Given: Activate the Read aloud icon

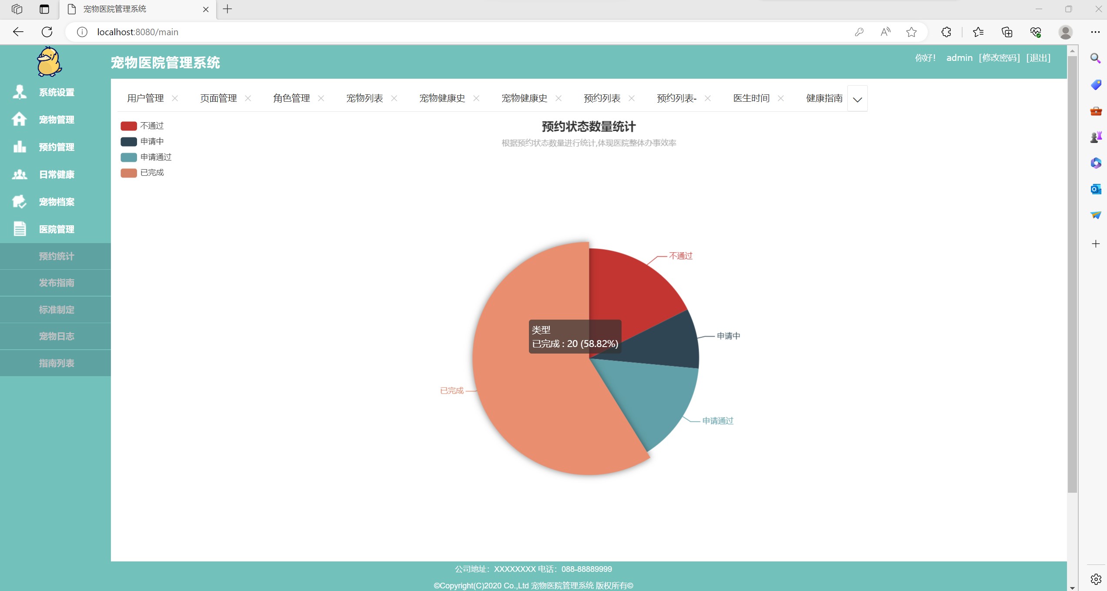Looking at the screenshot, I should tap(886, 32).
